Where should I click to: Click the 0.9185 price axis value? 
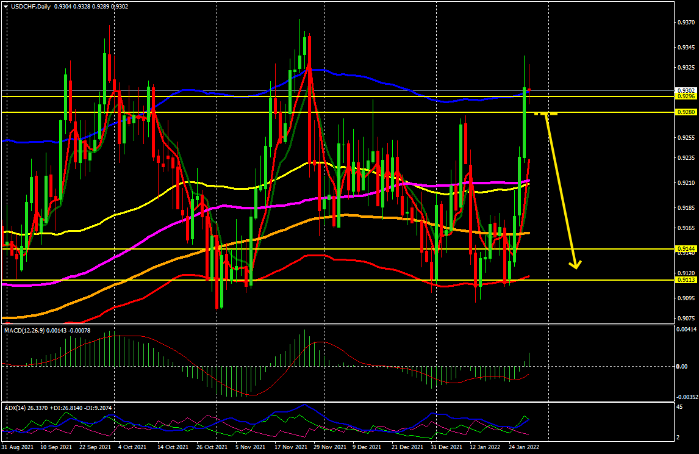tap(686, 208)
